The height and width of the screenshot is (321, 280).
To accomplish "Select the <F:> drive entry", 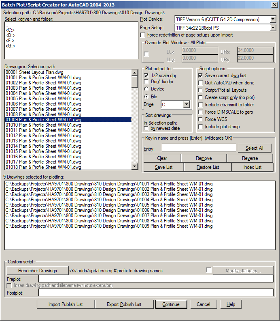I will [10, 41].
